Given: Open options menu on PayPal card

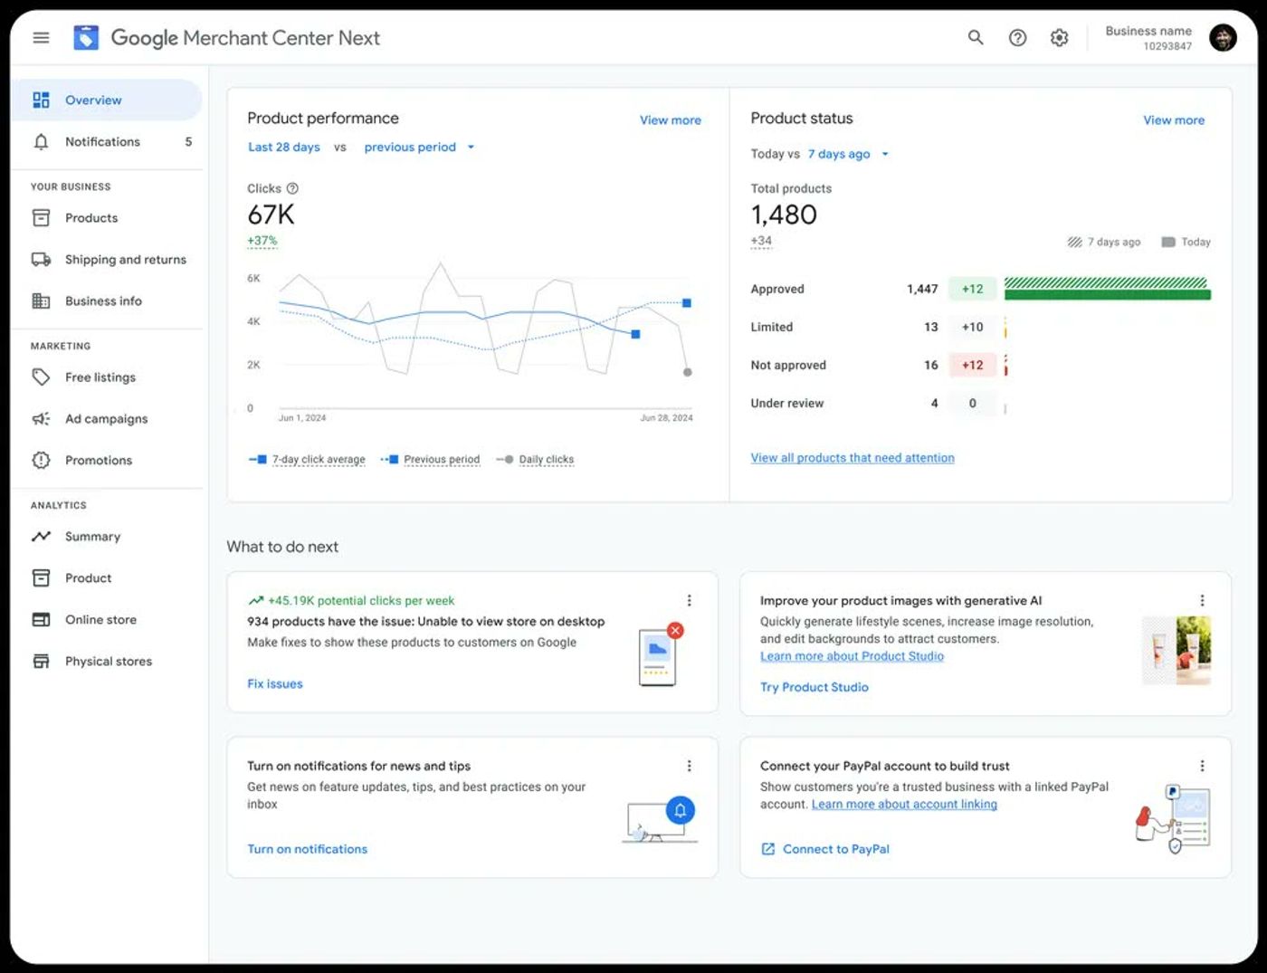Looking at the screenshot, I should [x=1202, y=766].
